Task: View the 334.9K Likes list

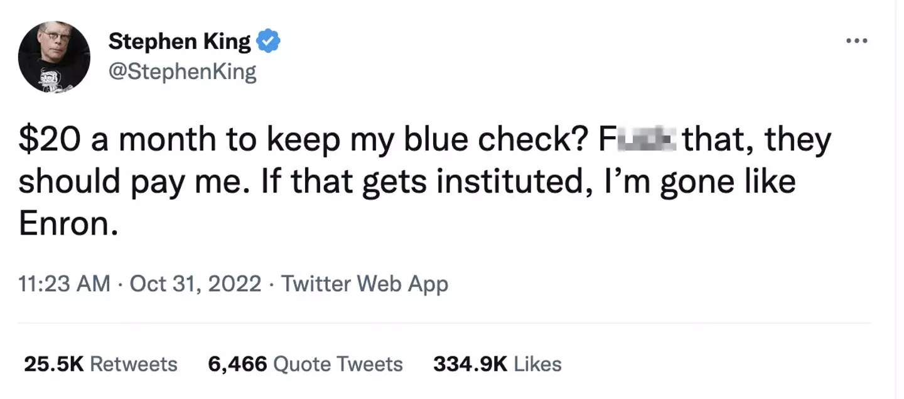Action: (x=498, y=363)
